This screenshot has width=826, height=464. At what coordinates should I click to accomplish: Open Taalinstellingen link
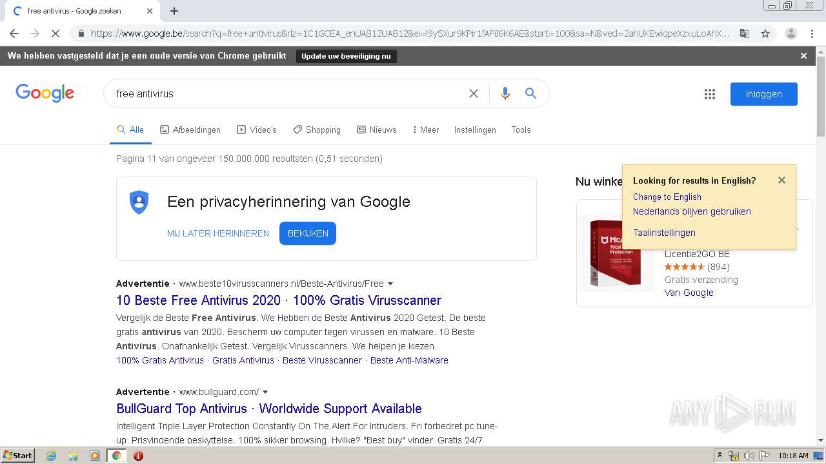pyautogui.click(x=664, y=233)
